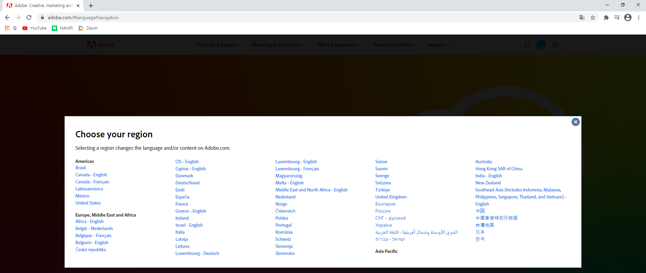Screen dimensions: 646x273
Task: Open the media control icon
Action: point(617,17)
